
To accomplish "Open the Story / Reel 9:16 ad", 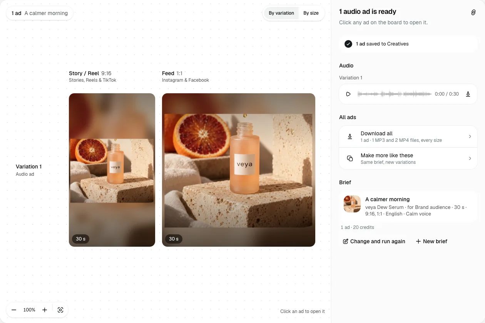I will pos(112,170).
